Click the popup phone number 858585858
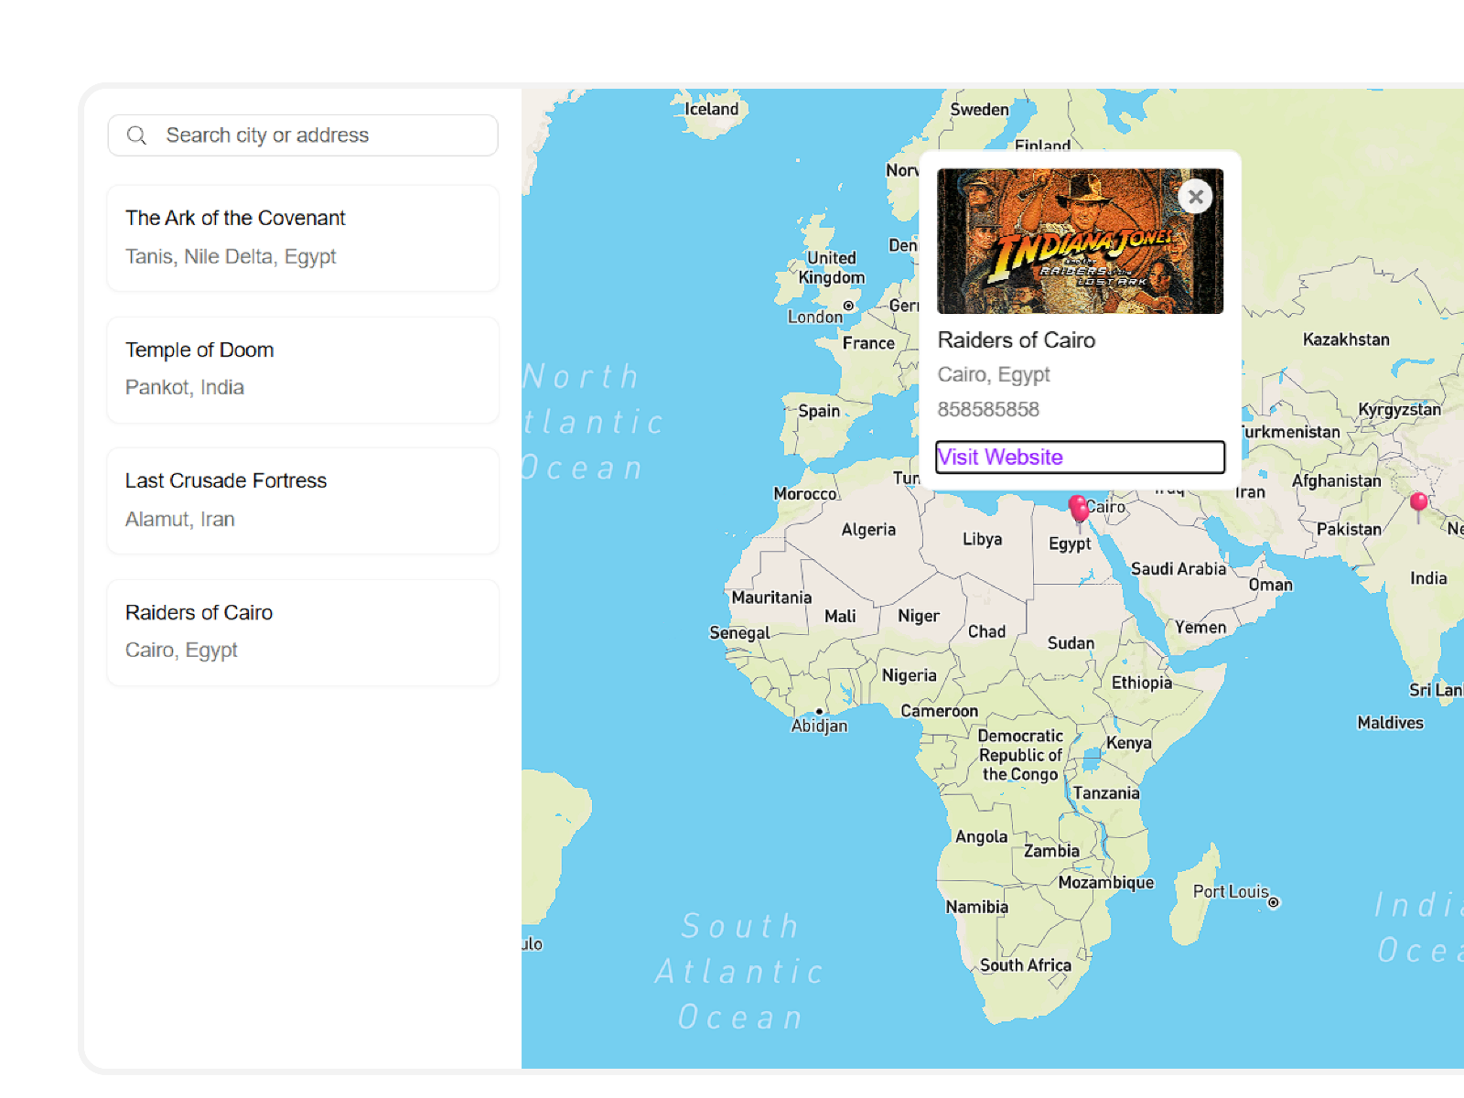 pyautogui.click(x=988, y=409)
